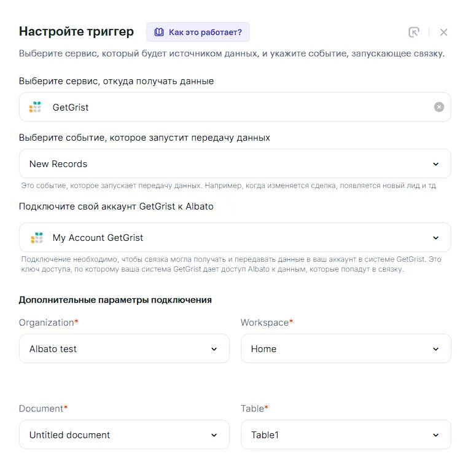Expand the Document dropdown (Untitled document)

(x=124, y=435)
